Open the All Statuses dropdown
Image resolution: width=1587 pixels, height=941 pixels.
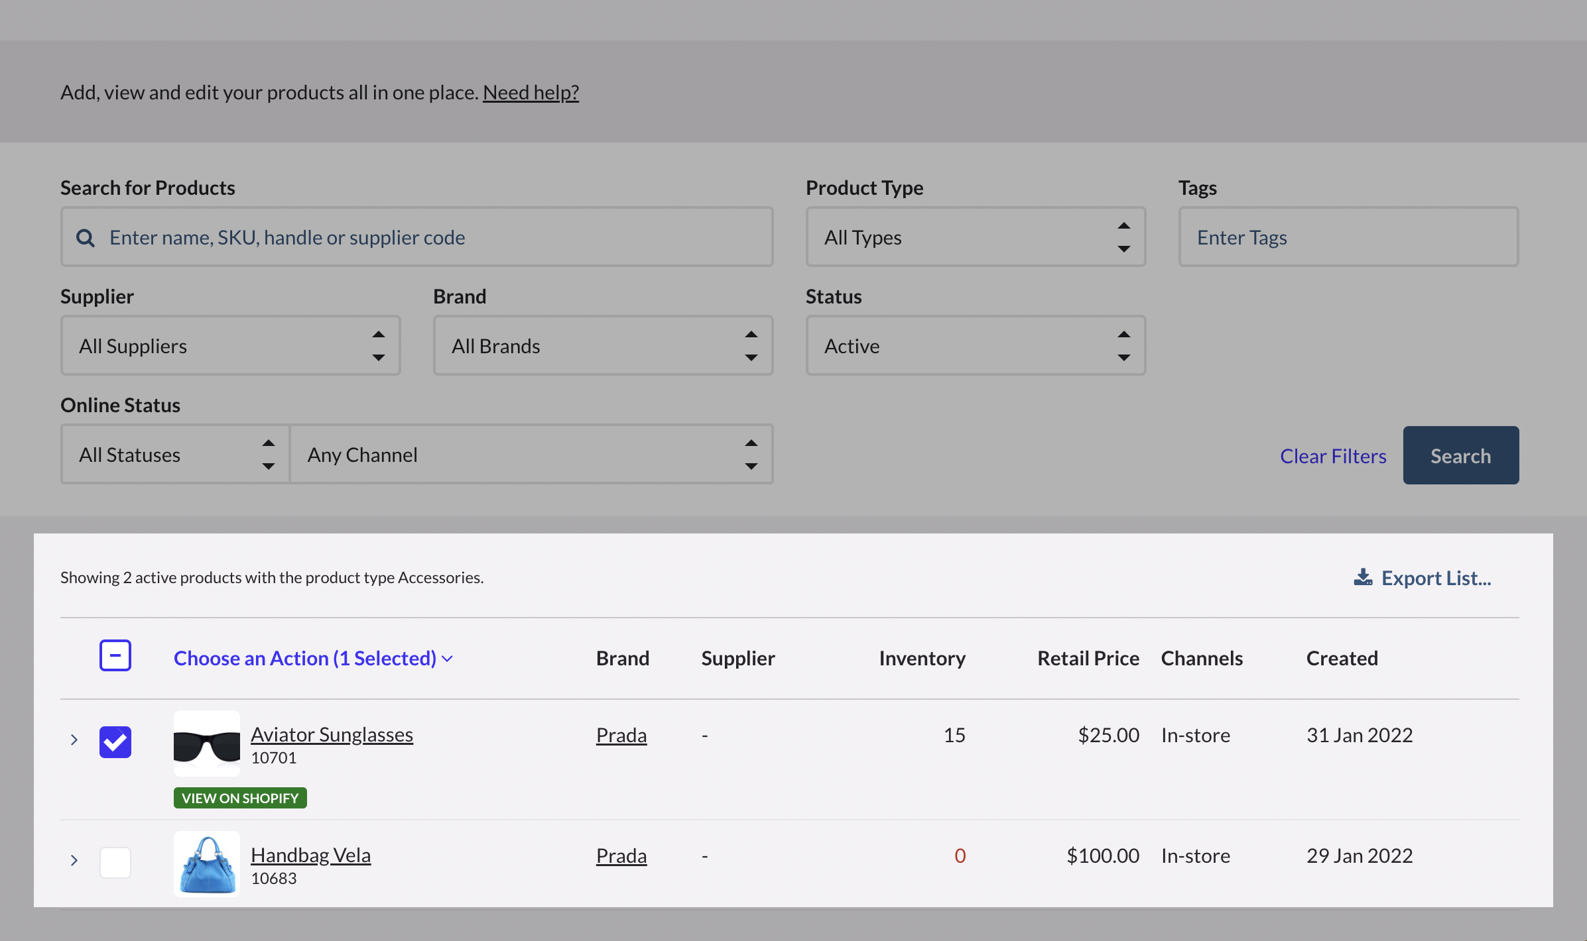[176, 454]
